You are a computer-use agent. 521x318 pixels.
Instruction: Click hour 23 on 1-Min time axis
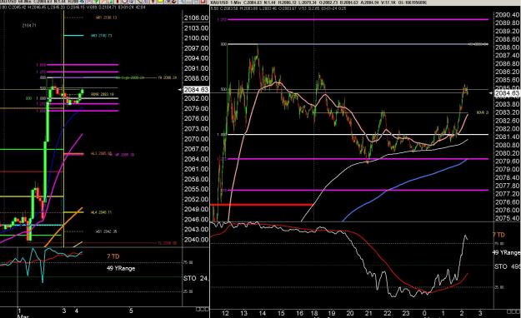point(406,313)
